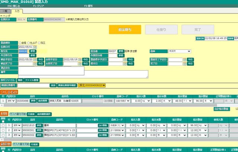Select the 入力 input tab
The height and width of the screenshot is (152, 238).
click(x=17, y=11)
